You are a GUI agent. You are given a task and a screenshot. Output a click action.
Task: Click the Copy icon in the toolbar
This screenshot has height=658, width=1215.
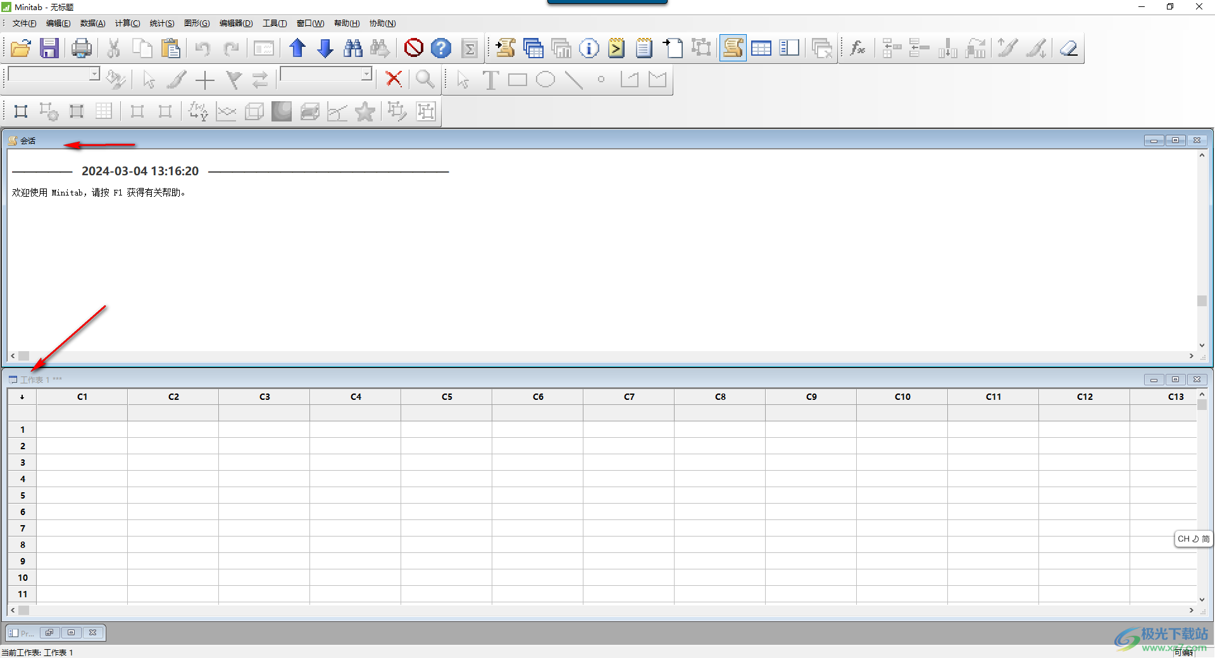142,48
